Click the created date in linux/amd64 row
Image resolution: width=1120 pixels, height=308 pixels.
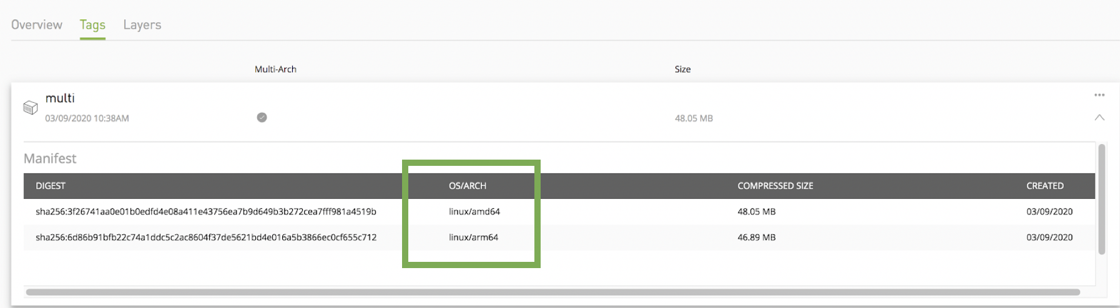click(x=1049, y=211)
